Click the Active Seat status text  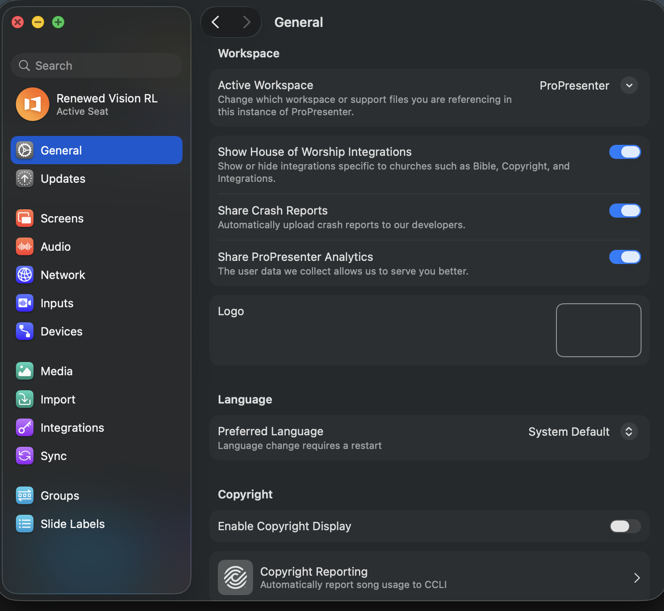[x=82, y=112]
